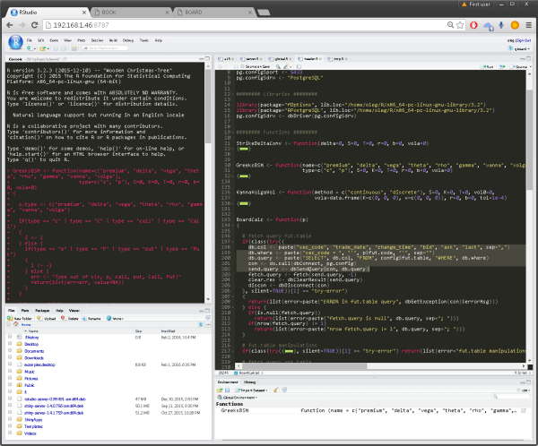Open the More dropdown in Files pane
Viewport: 538px width, 446px height.
116,317
